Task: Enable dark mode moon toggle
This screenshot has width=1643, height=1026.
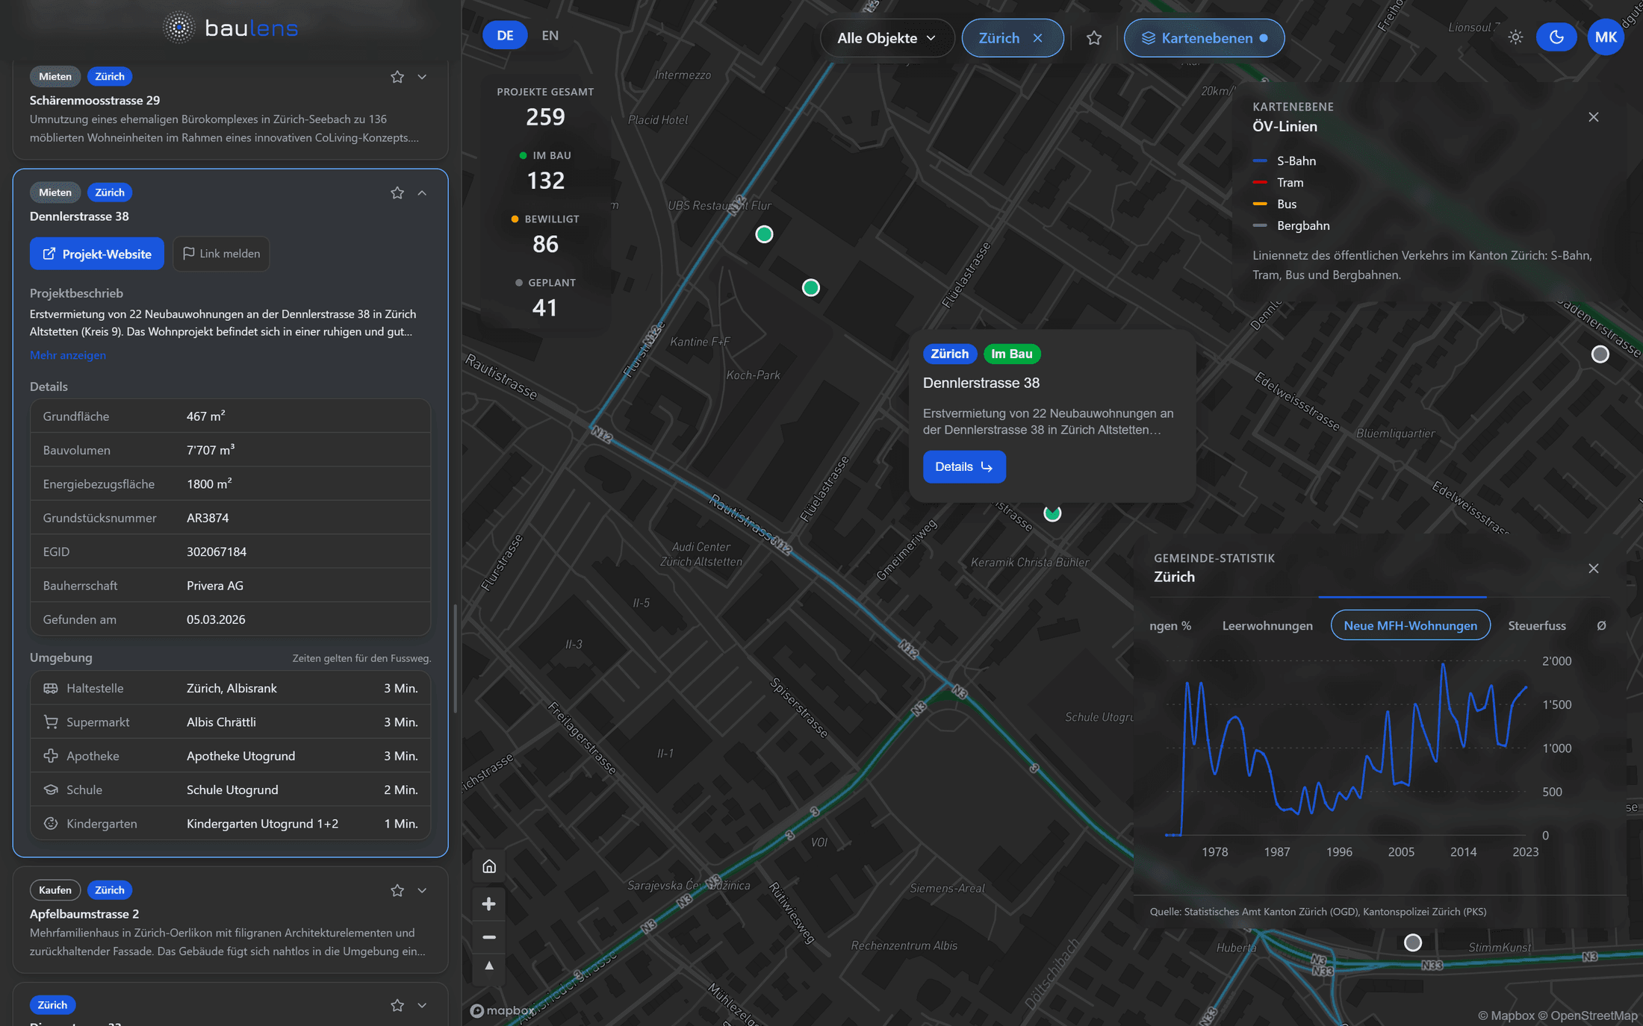Action: pos(1556,37)
